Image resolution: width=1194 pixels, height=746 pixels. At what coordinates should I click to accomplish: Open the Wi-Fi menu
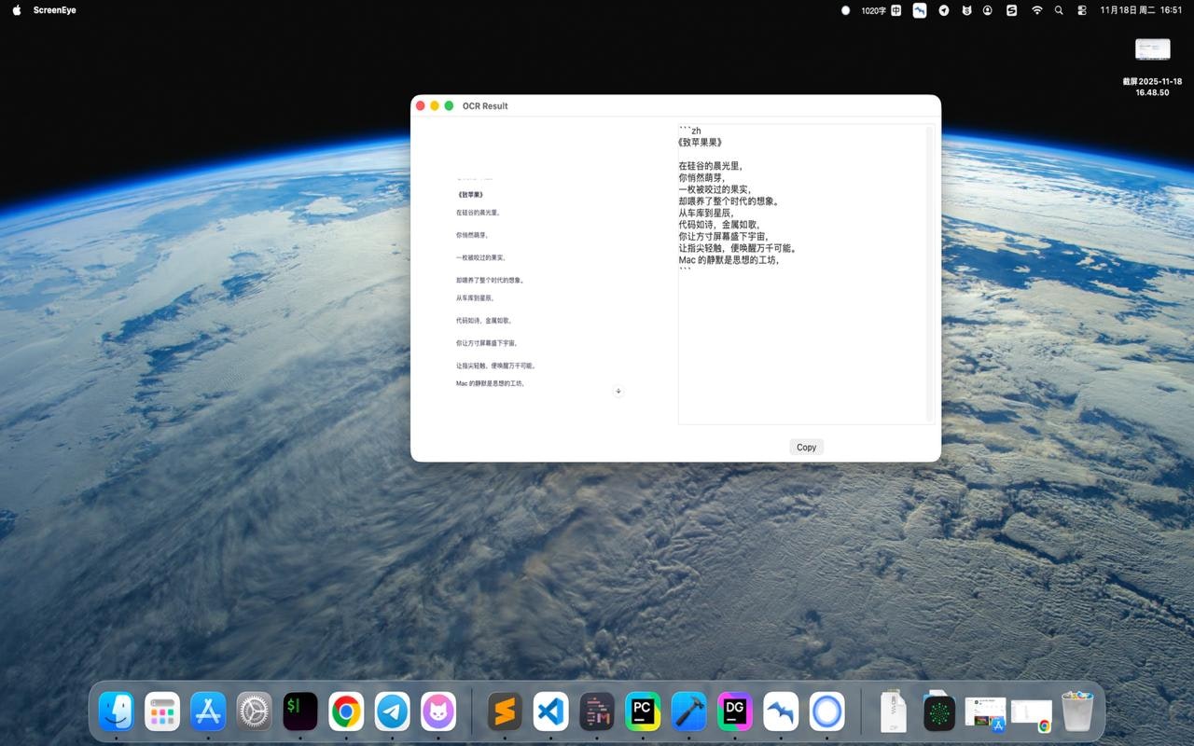tap(1036, 10)
